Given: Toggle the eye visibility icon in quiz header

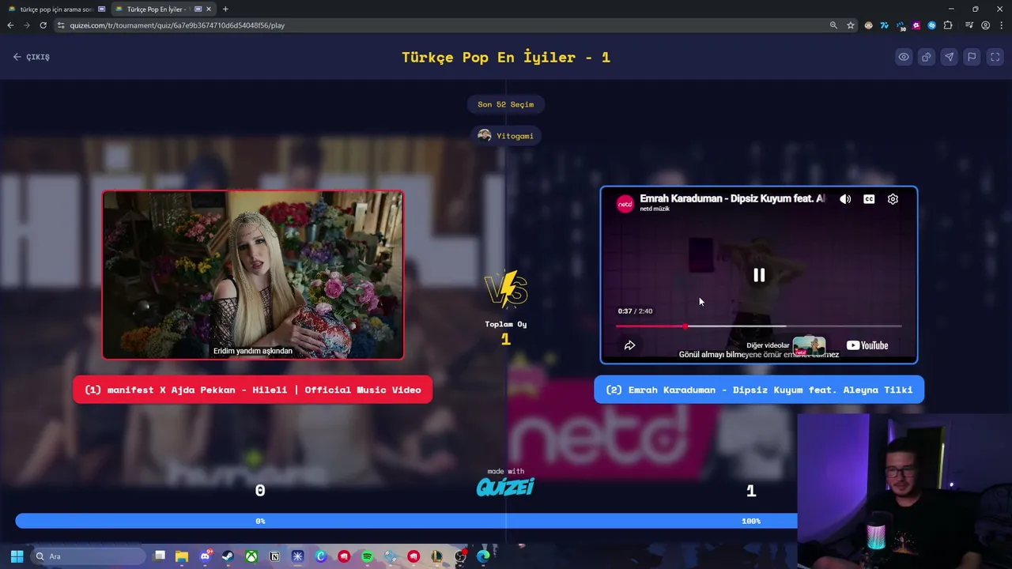Looking at the screenshot, I should tap(904, 57).
